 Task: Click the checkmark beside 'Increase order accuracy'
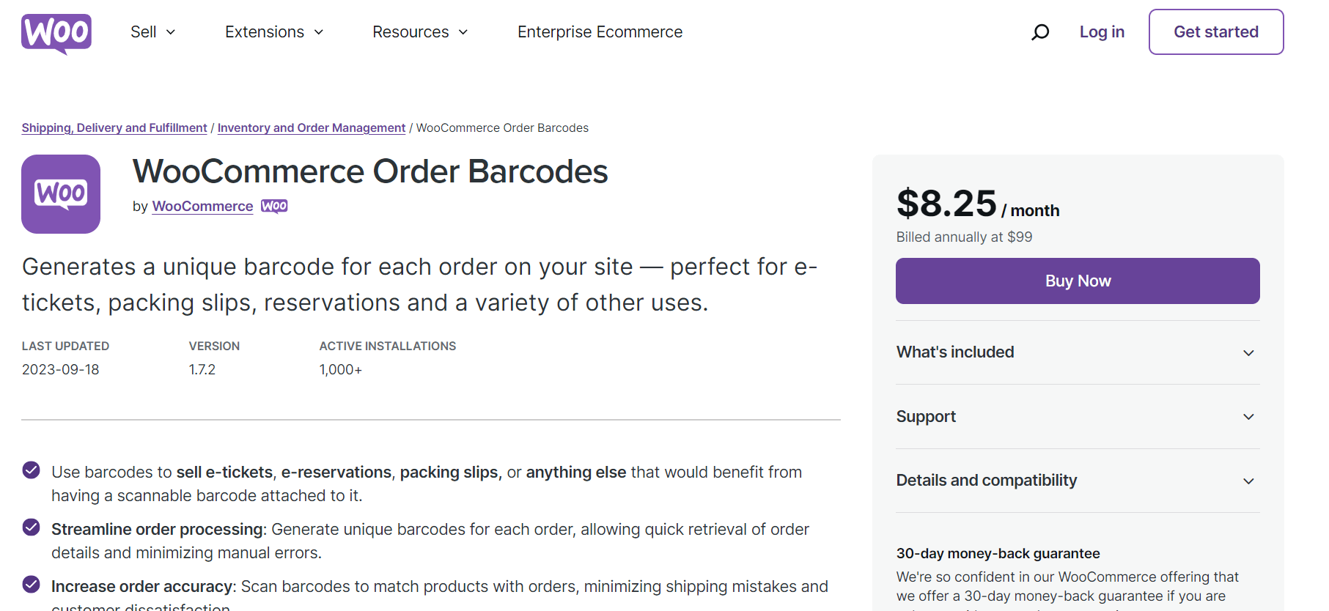tap(31, 584)
